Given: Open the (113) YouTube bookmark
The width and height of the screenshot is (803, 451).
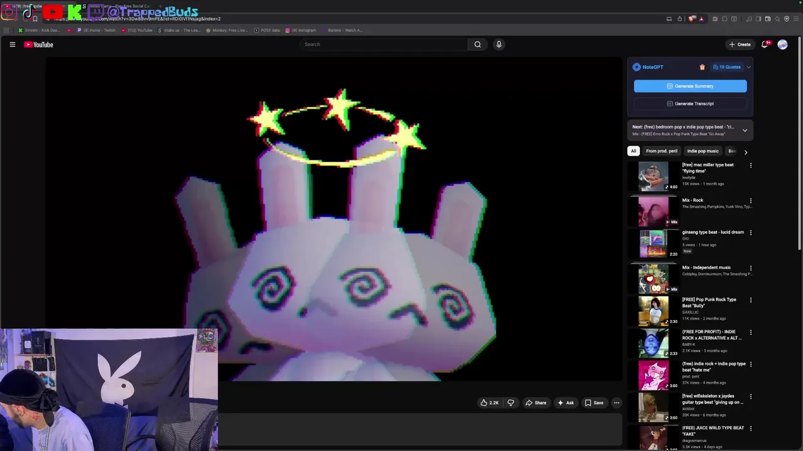Looking at the screenshot, I should (136, 30).
